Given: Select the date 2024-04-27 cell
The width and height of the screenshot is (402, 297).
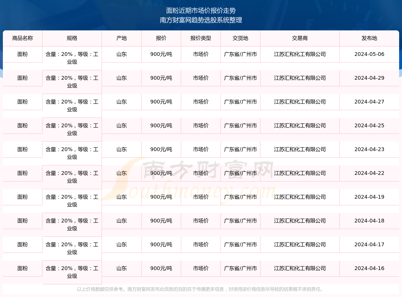Looking at the screenshot, I should pyautogui.click(x=369, y=102).
